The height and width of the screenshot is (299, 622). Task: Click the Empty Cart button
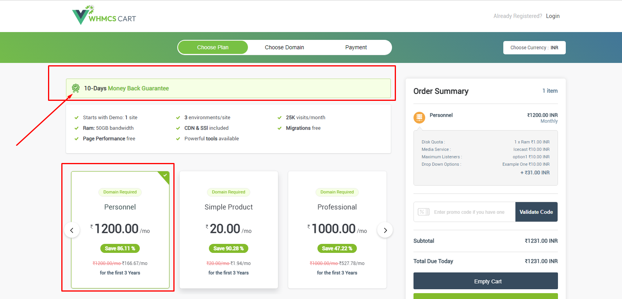pos(485,281)
